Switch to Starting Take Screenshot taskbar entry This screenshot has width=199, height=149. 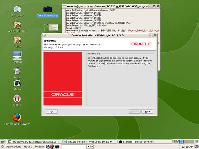[x=145, y=142]
